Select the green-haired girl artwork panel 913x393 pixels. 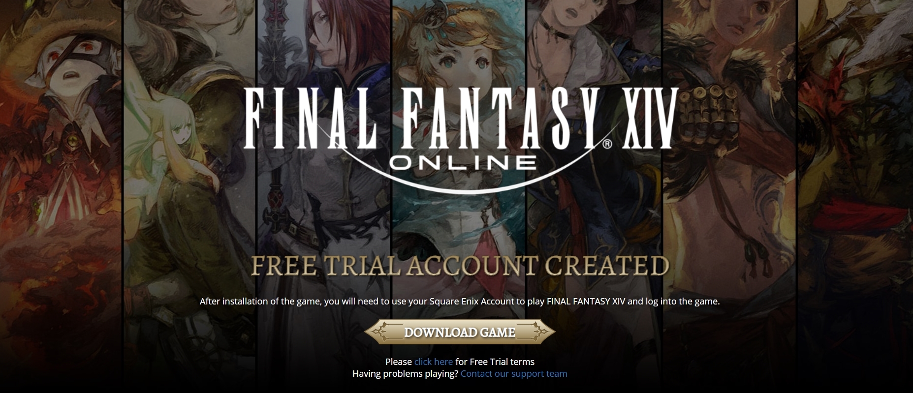(x=189, y=148)
